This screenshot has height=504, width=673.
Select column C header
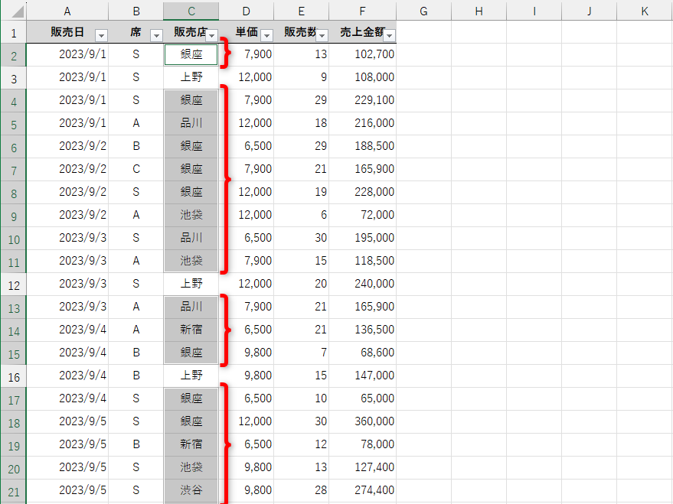[x=191, y=11]
